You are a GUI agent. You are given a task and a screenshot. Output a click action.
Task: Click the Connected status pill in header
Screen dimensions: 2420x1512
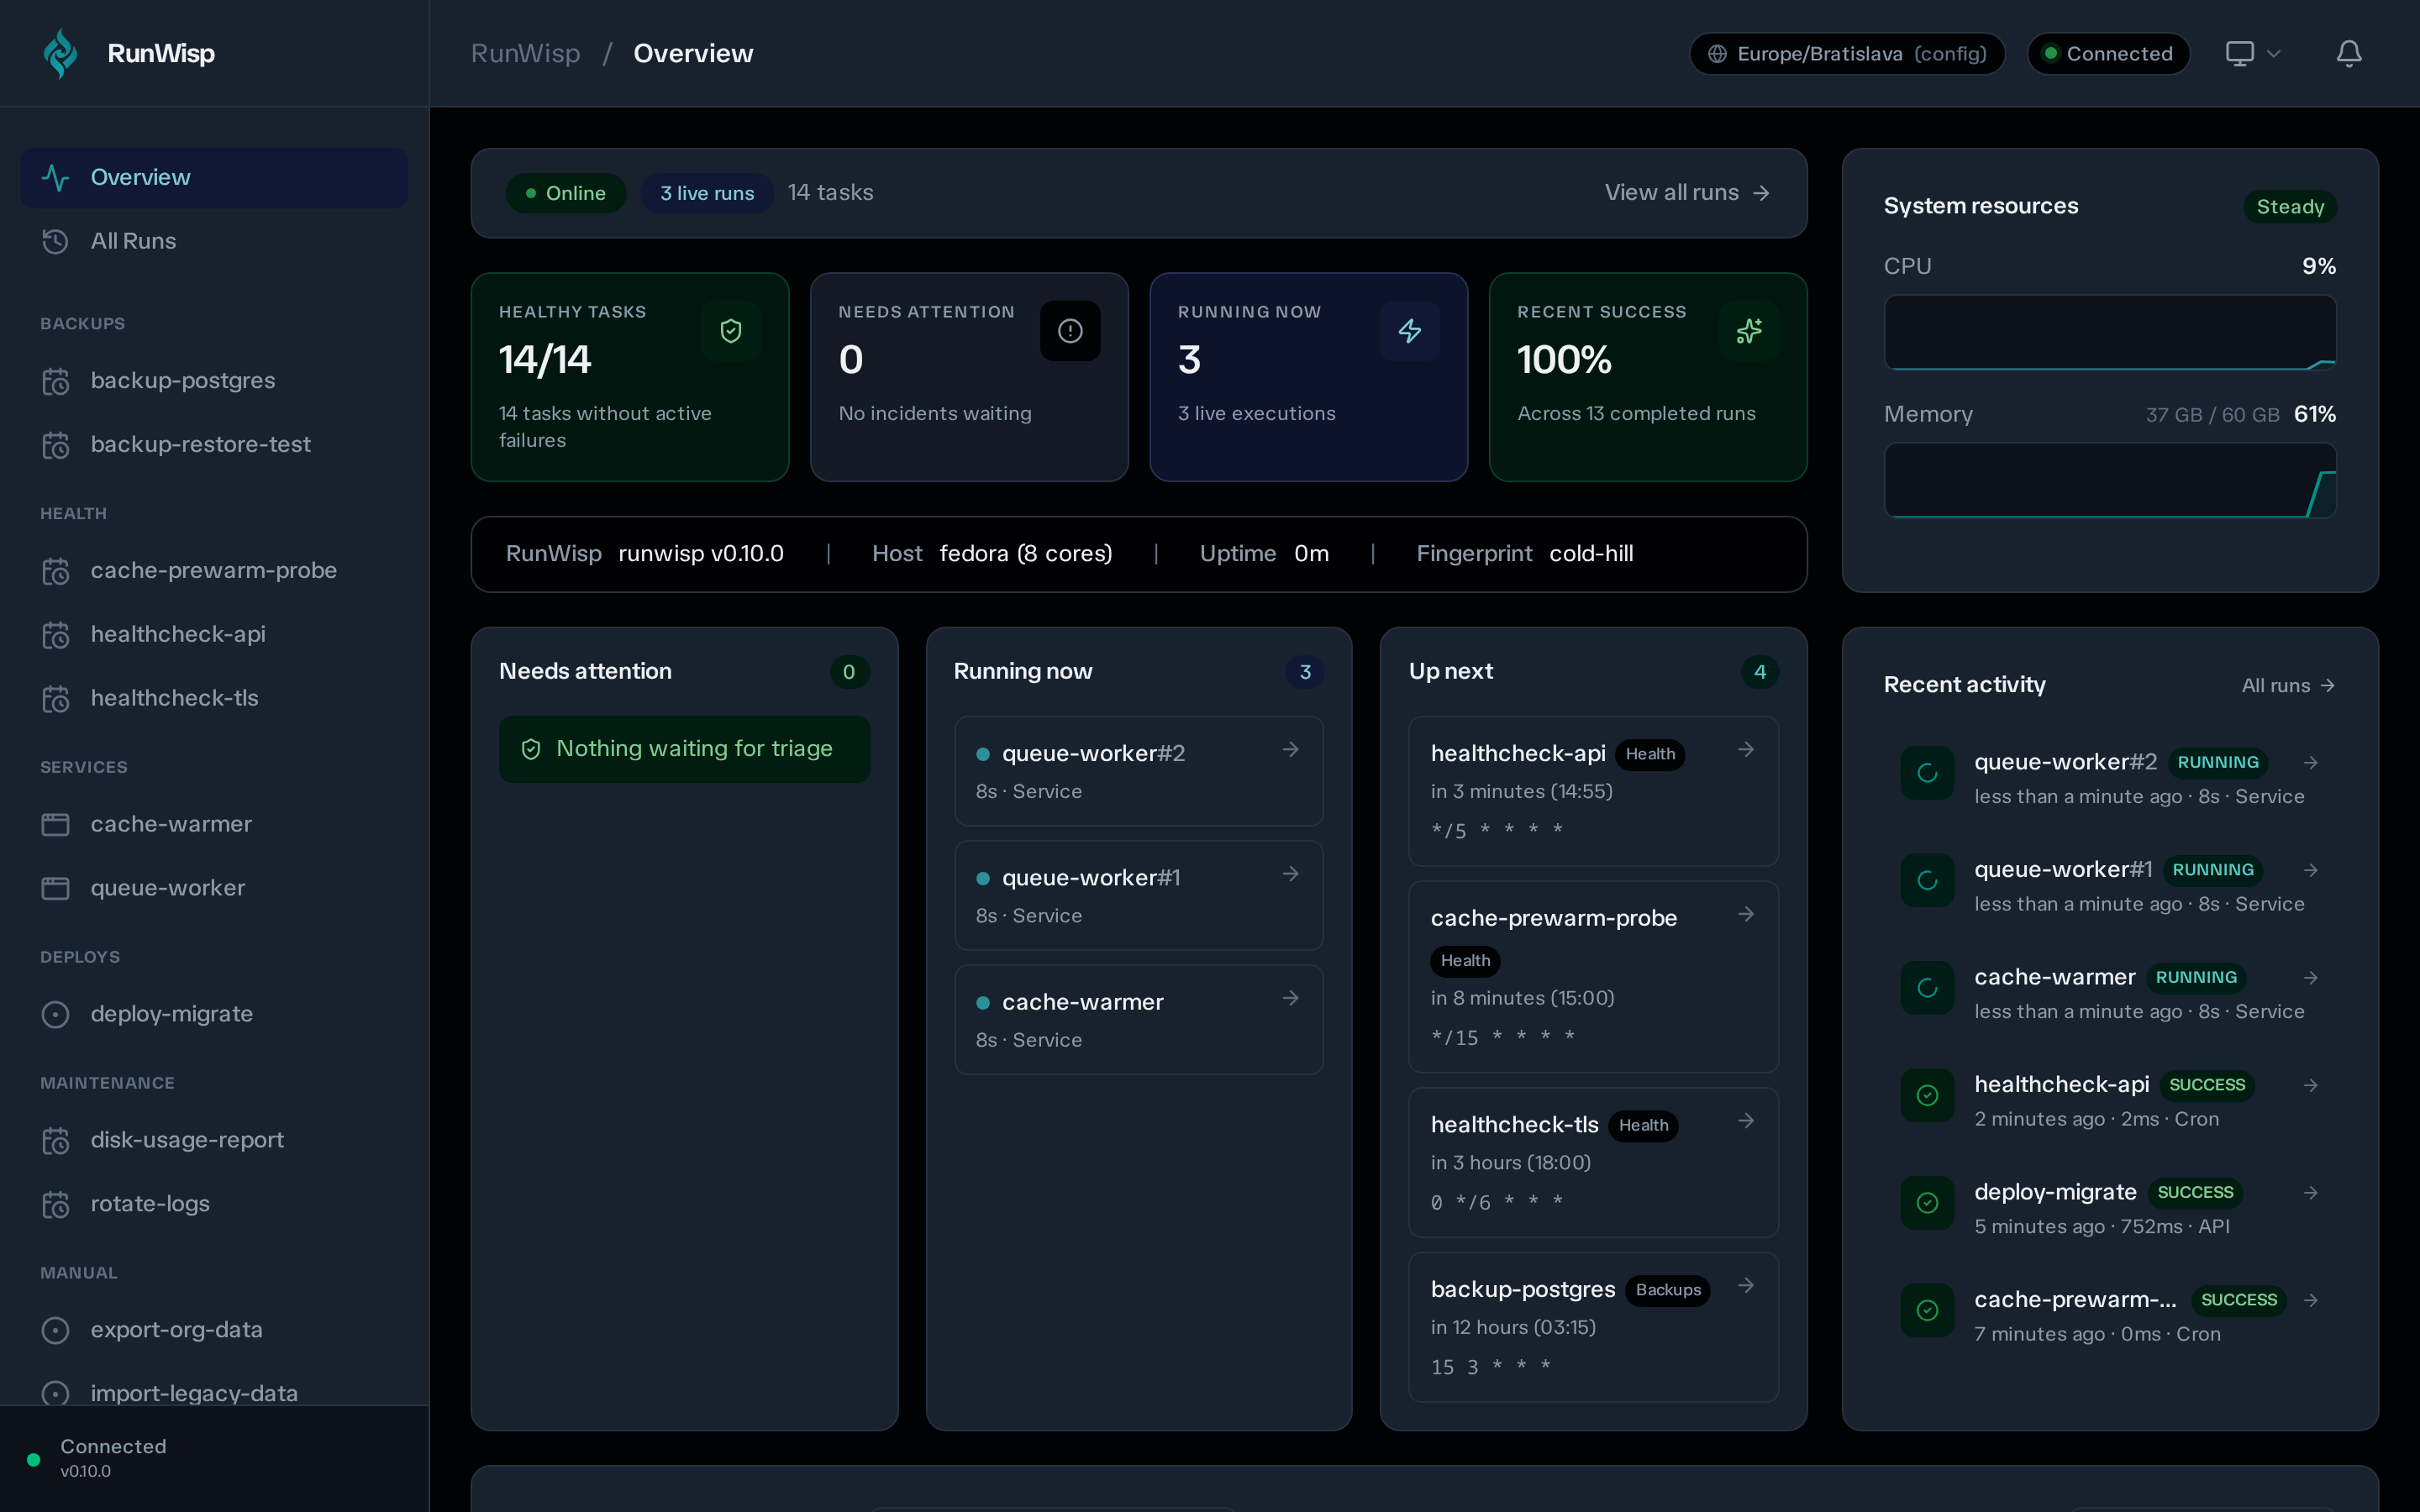pyautogui.click(x=2108, y=53)
